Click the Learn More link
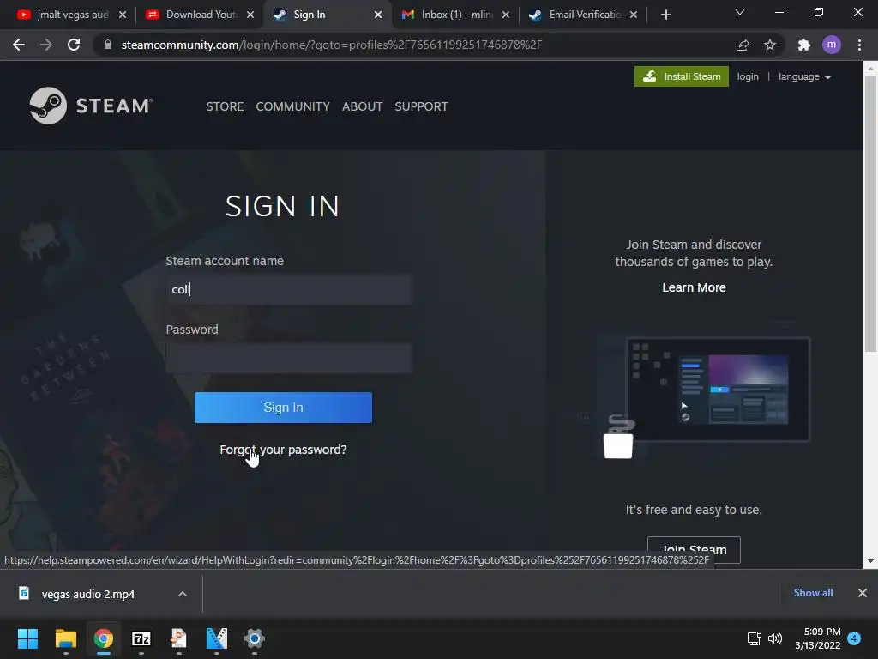Screen dimensions: 878x659 tap(694, 287)
